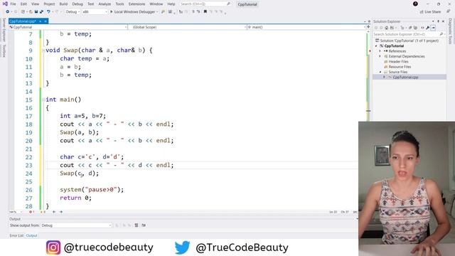
Task: Open the (Global Scope) dropdown
Action: click(188, 27)
